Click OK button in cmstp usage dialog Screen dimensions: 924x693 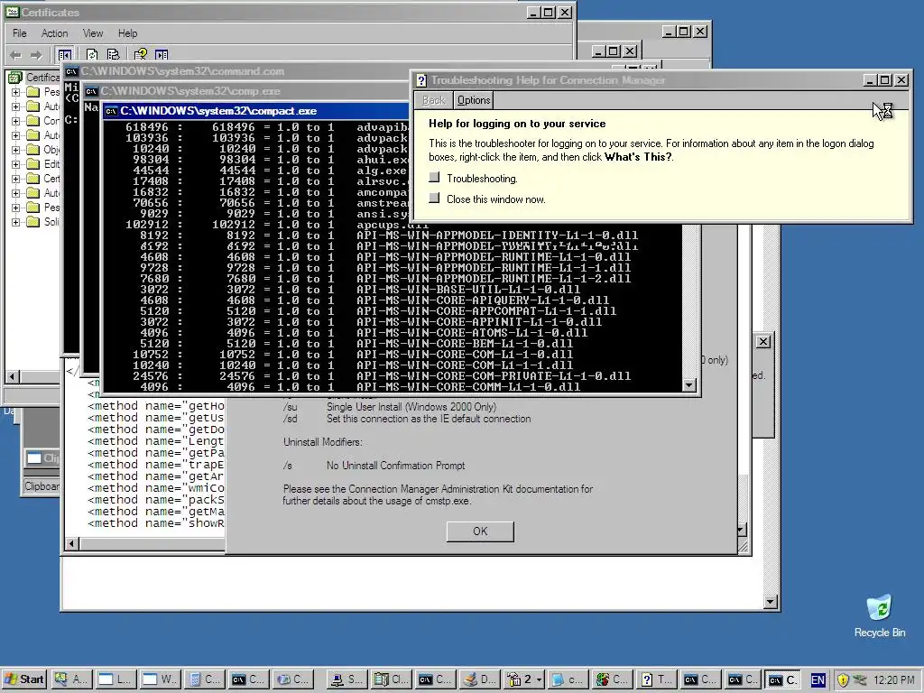[x=480, y=531]
